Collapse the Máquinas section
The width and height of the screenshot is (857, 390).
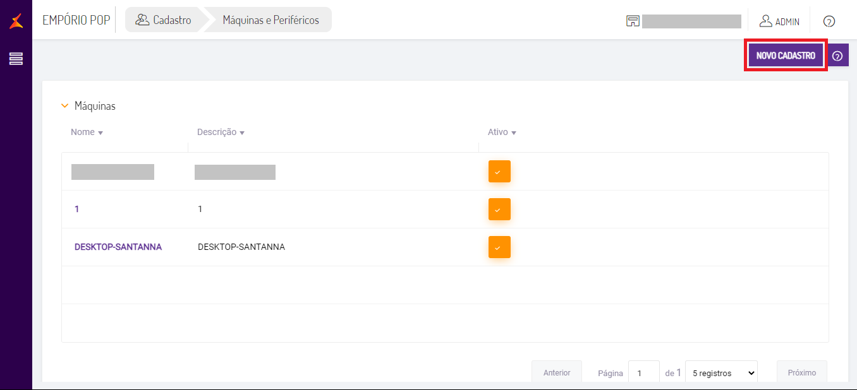click(64, 106)
